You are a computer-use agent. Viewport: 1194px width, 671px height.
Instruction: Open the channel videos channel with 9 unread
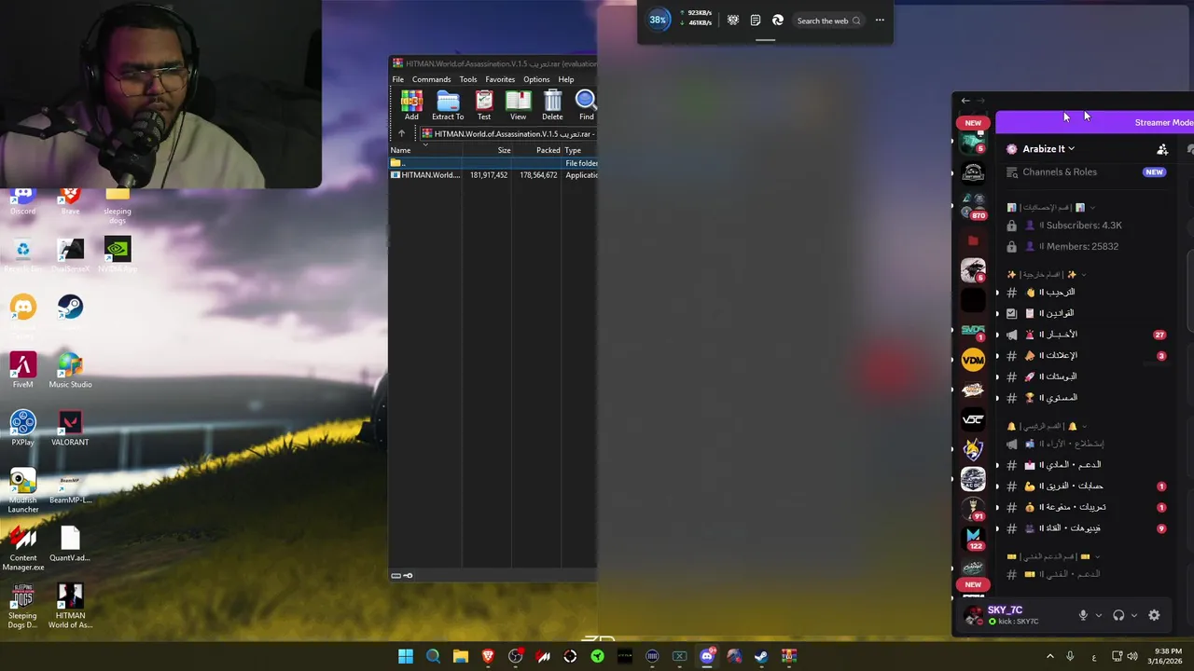tap(1087, 528)
